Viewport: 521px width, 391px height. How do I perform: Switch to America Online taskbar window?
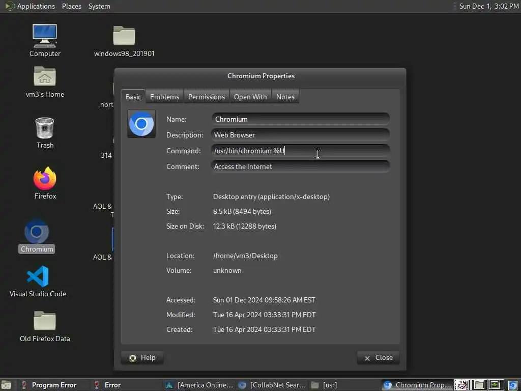click(x=199, y=385)
